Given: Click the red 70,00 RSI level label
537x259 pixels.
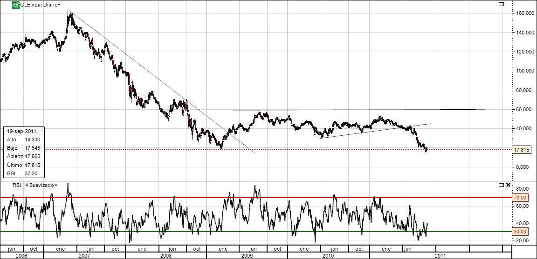Looking at the screenshot, I should tap(520, 198).
